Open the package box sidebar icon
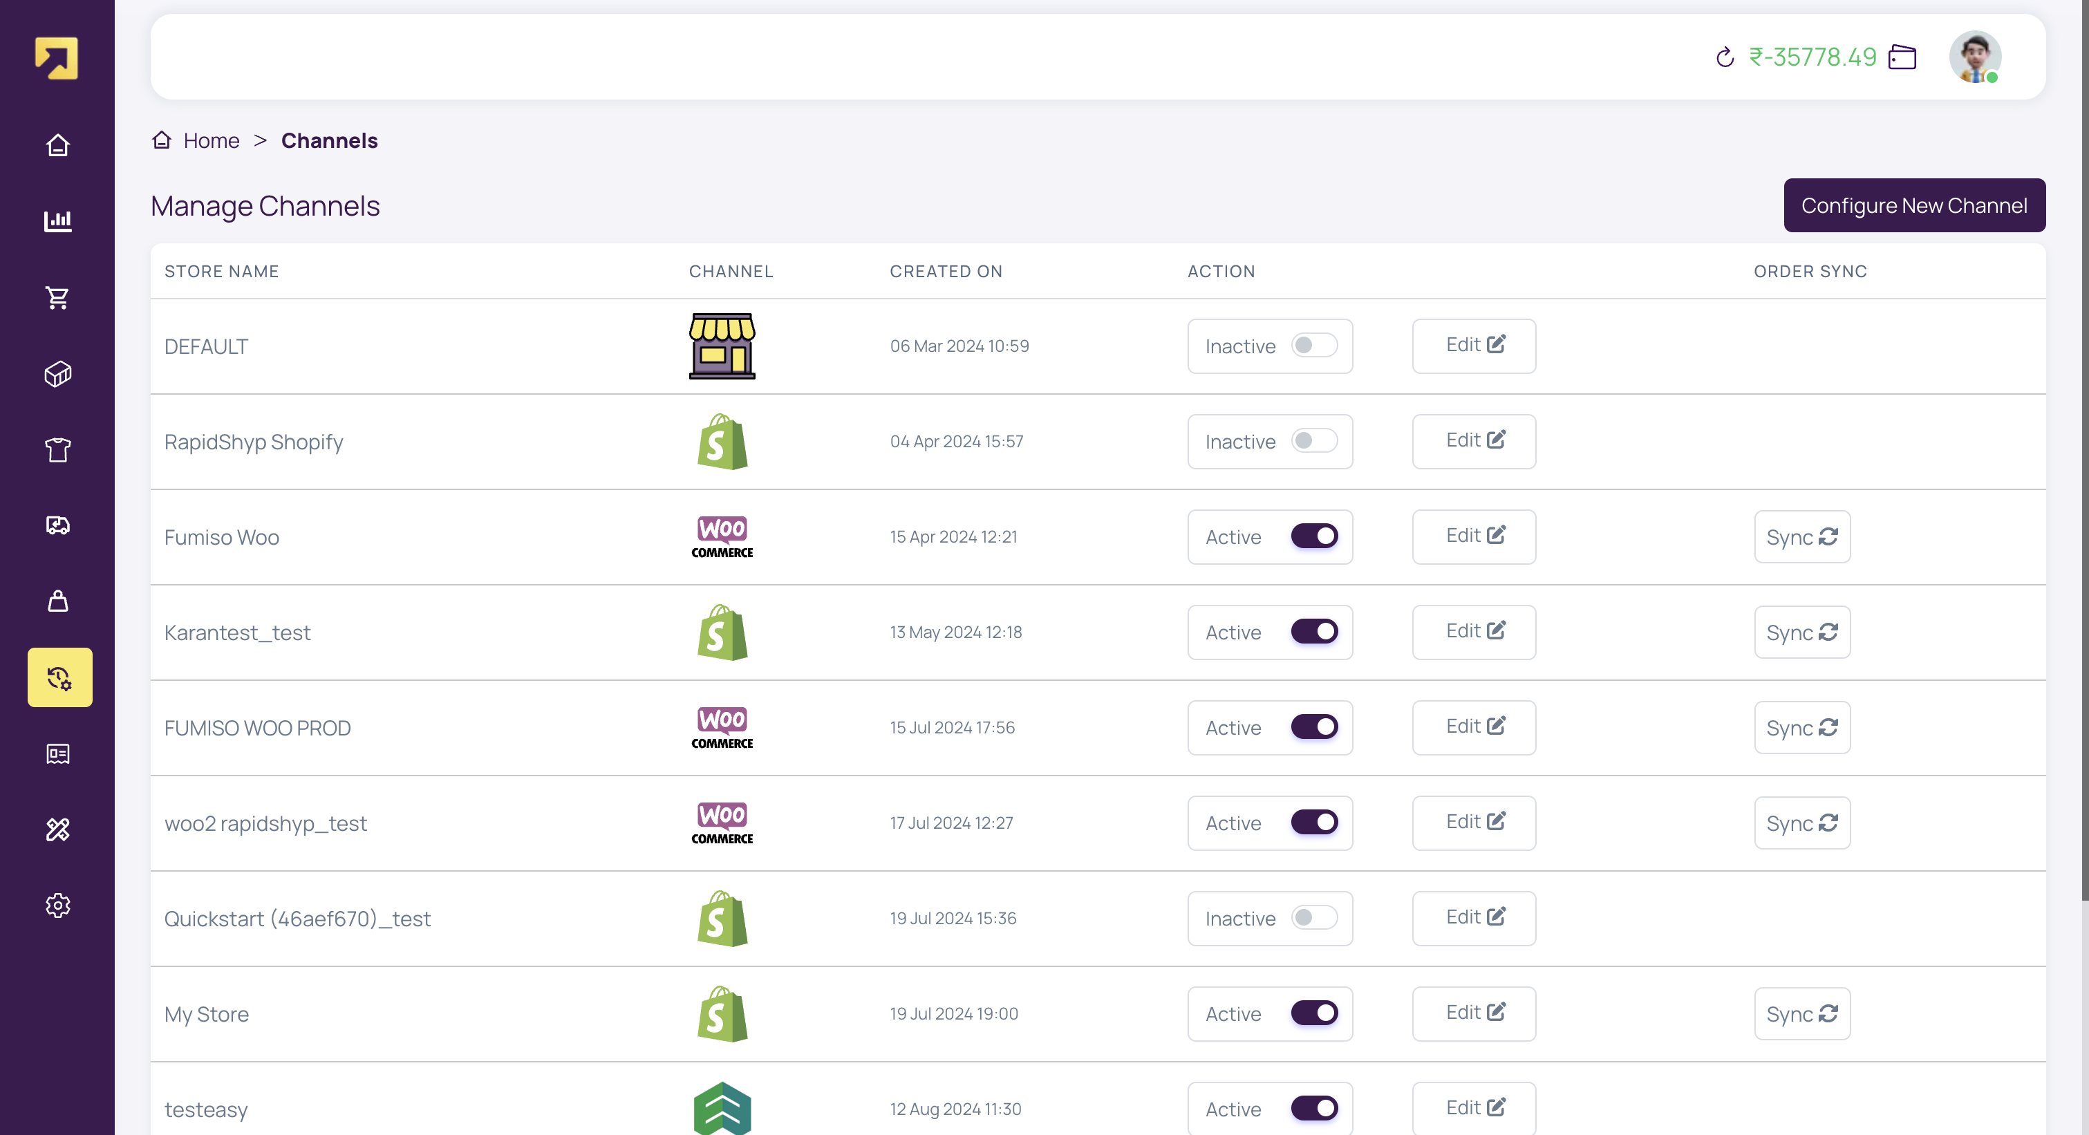Screen dimensions: 2089x1135 point(57,374)
